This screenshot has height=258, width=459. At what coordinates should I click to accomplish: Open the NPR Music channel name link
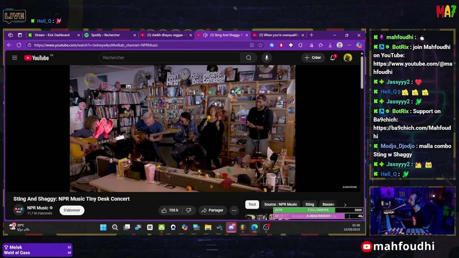[38, 208]
